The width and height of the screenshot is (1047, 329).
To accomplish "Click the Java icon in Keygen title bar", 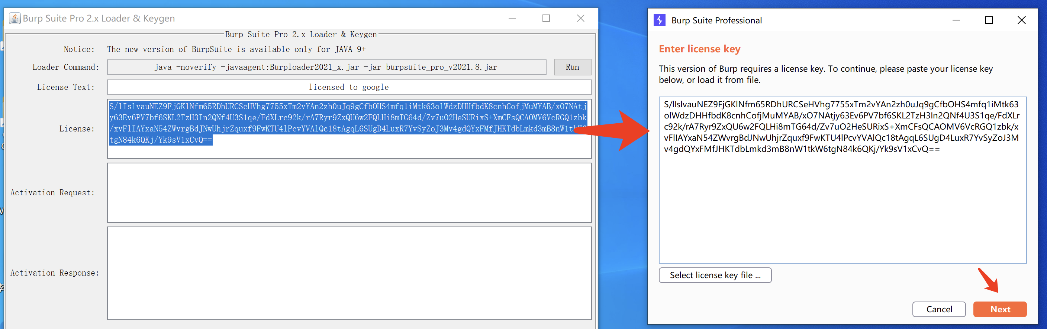I will click(x=15, y=18).
